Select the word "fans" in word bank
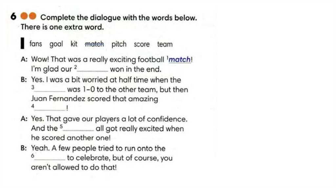 (36, 44)
